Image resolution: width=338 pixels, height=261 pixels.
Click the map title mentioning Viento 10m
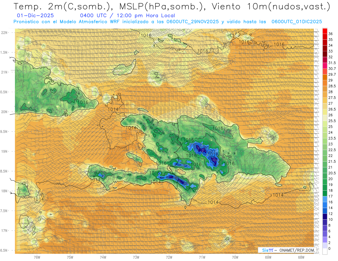point(172,7)
